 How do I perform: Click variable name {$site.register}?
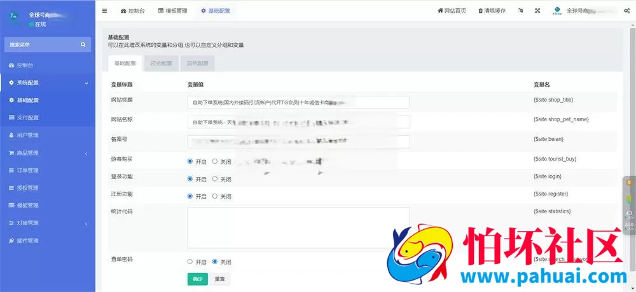click(x=551, y=194)
